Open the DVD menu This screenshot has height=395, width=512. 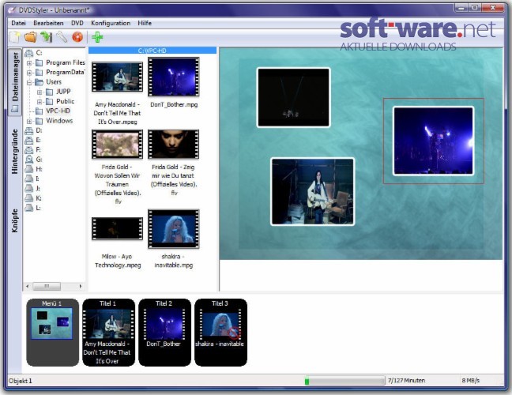coord(77,23)
